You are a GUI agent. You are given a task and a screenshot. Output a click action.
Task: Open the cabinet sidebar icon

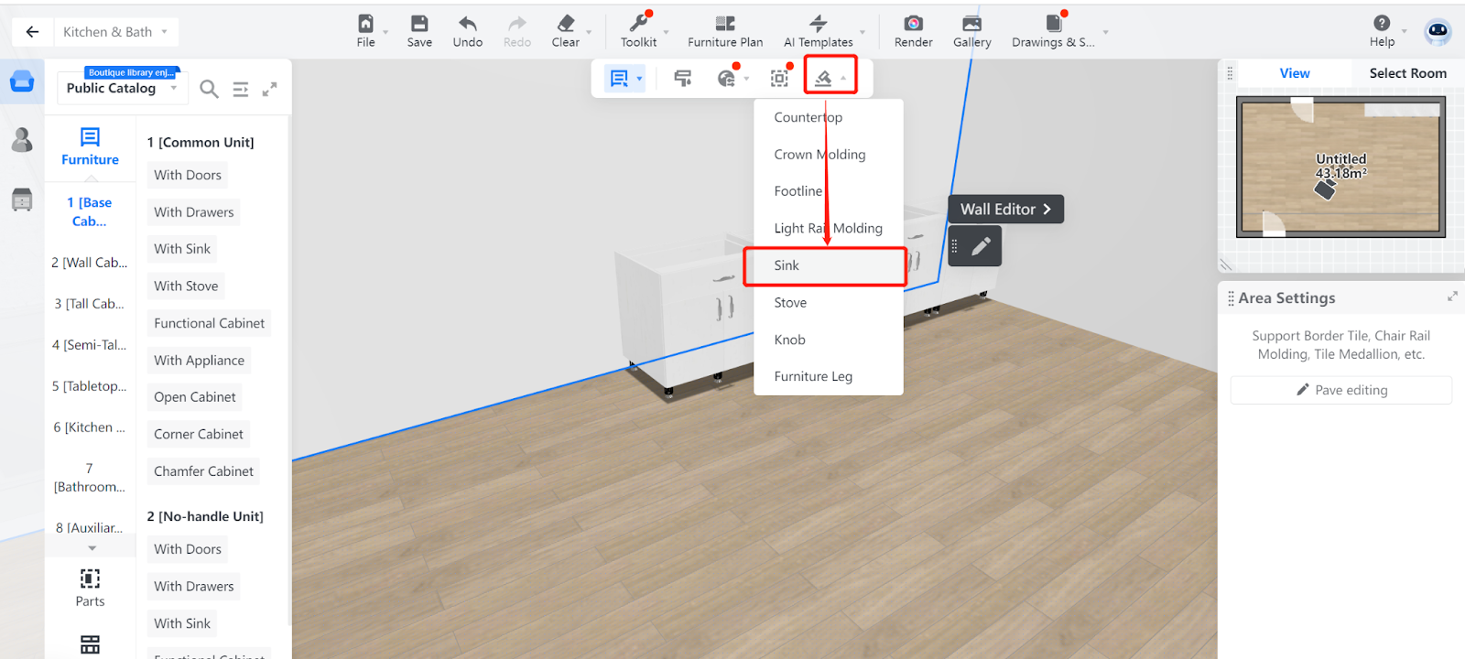[22, 199]
